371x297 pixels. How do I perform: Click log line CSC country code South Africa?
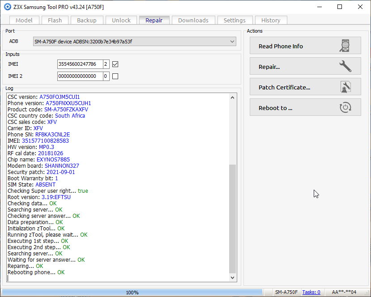click(46, 116)
